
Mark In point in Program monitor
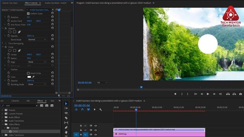coord(182,94)
